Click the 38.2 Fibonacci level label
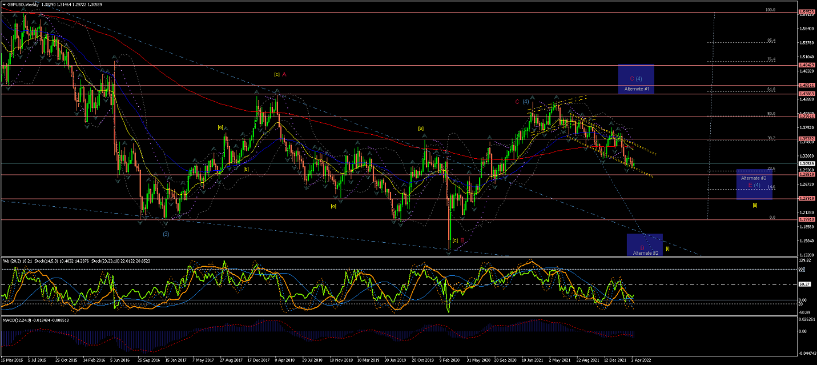This screenshot has height=365, width=817. pos(771,138)
